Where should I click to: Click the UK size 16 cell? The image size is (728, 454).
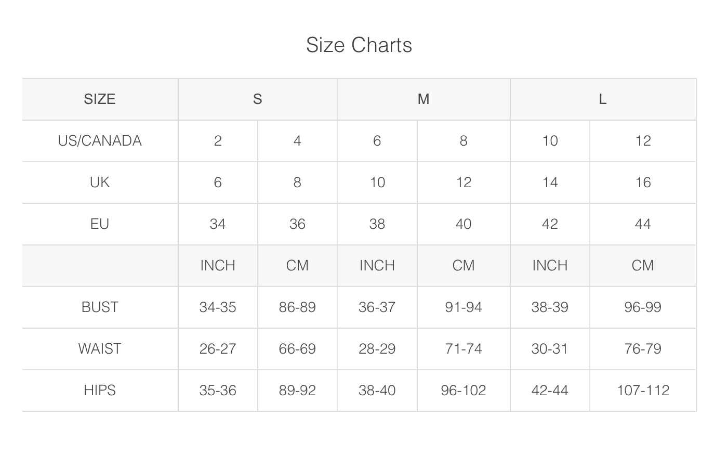point(643,182)
